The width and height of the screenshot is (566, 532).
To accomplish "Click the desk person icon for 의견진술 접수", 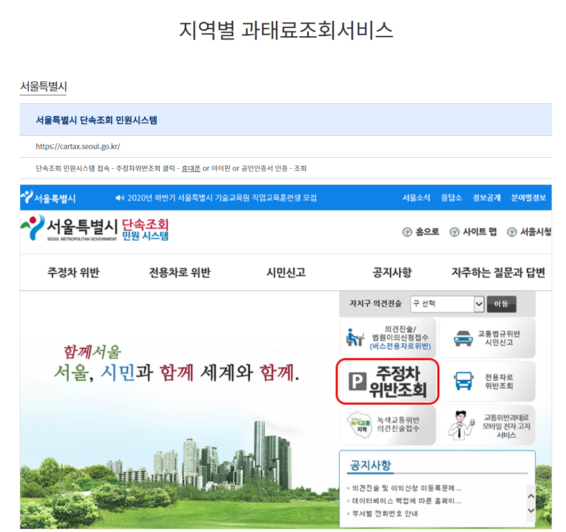I will point(355,338).
